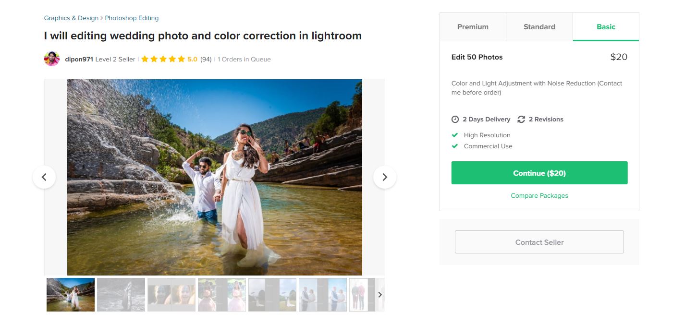
Task: Open the Basic package tab
Action: point(606,27)
